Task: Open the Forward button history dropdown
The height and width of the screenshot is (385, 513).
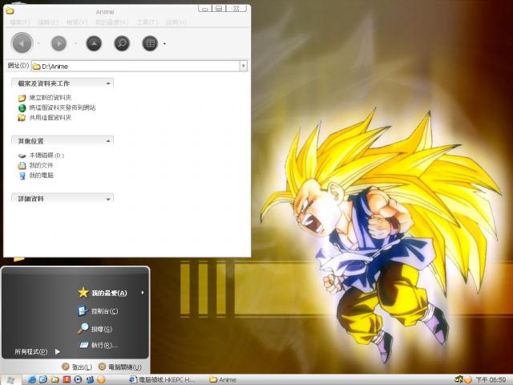Action: pyautogui.click(x=75, y=43)
